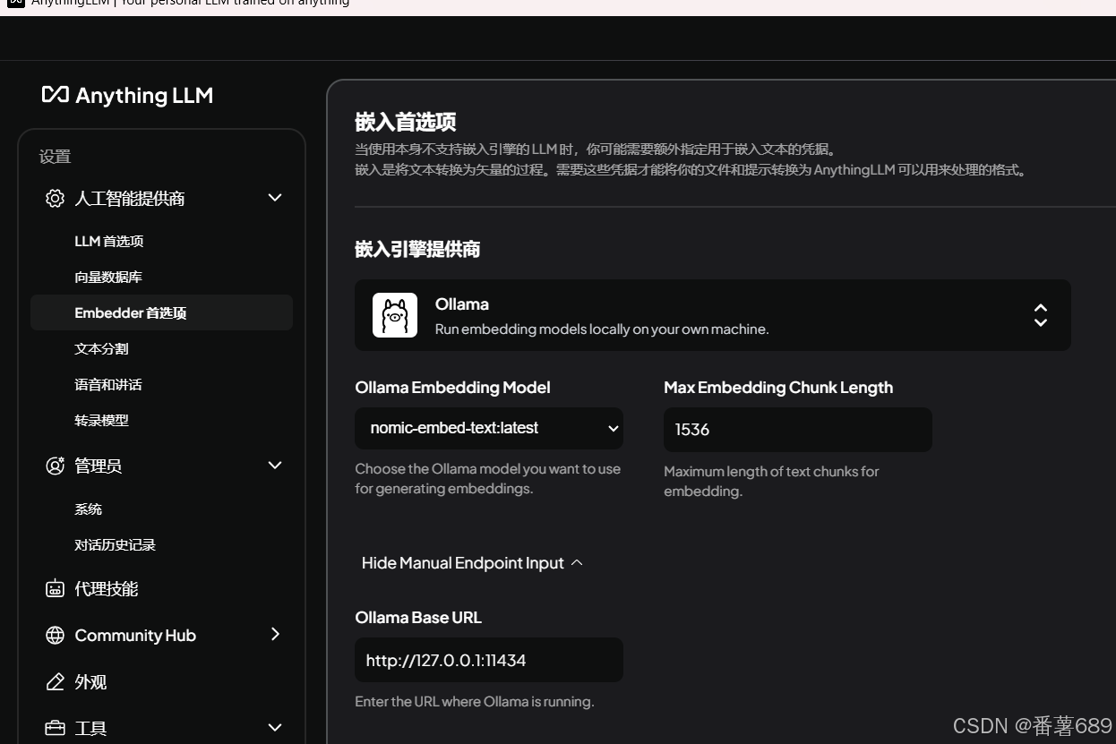Click the pencil icon beside 外观

coord(55,681)
